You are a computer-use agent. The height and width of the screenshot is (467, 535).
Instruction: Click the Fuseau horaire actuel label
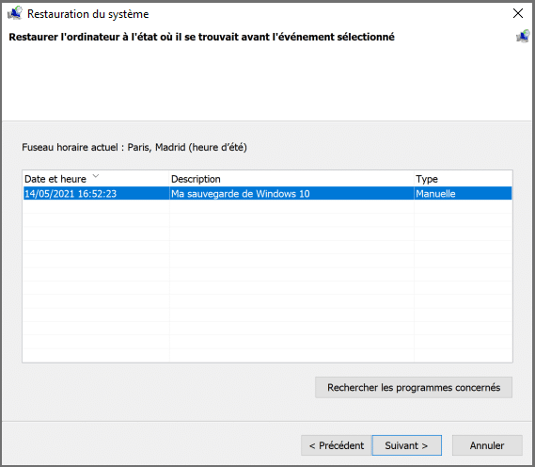134,147
